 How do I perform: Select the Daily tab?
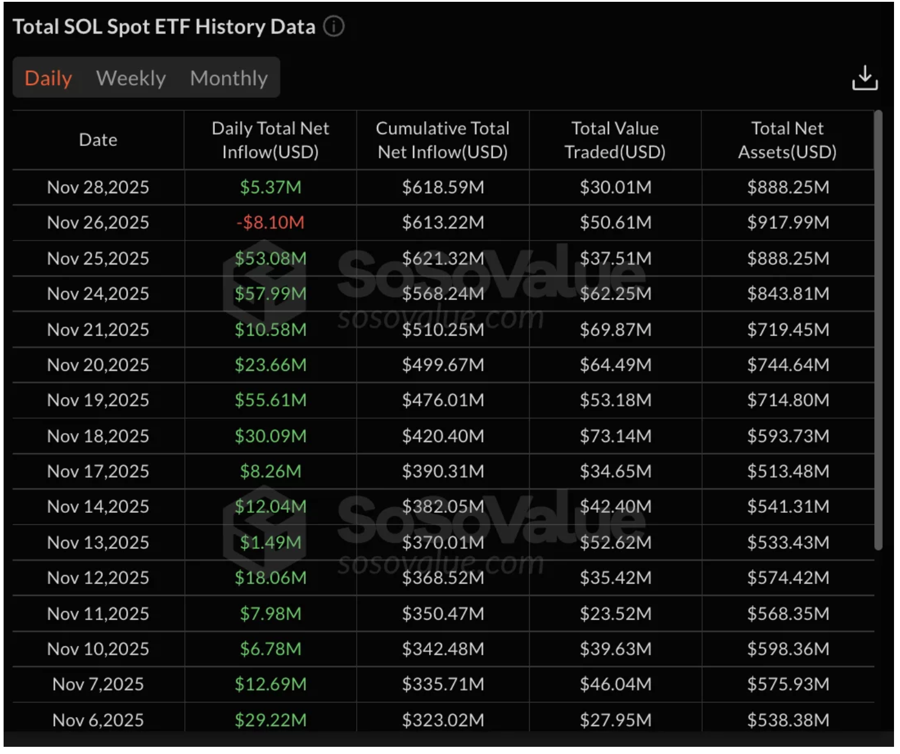pos(48,78)
